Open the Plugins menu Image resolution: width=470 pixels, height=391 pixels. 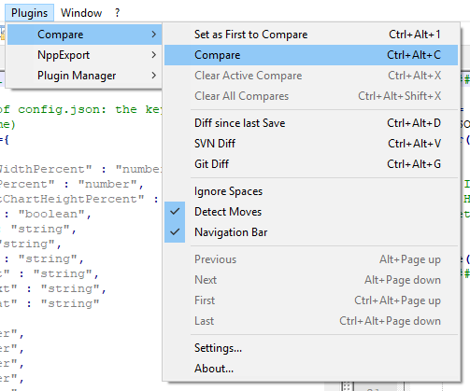click(x=29, y=13)
